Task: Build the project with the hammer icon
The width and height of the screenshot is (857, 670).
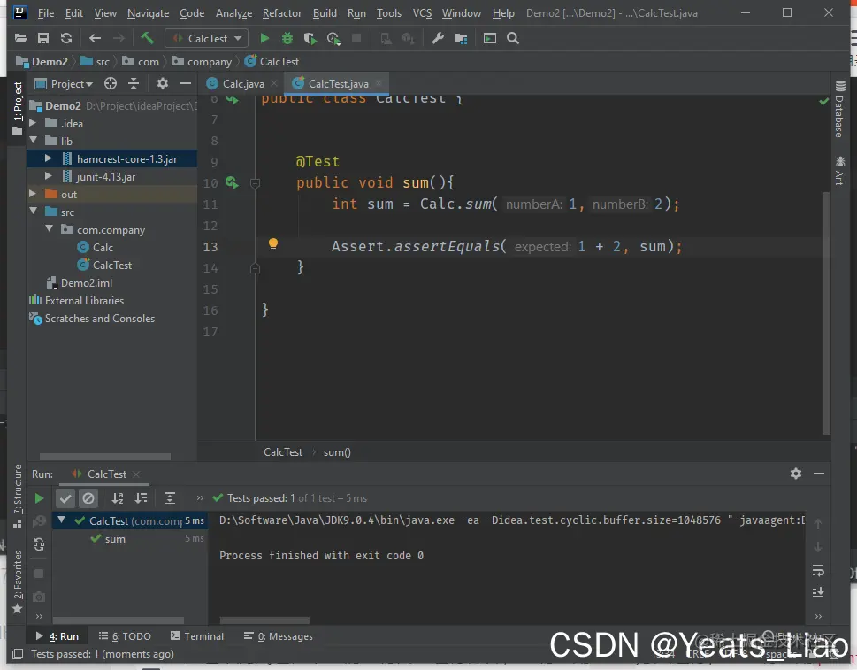Action: point(147,38)
